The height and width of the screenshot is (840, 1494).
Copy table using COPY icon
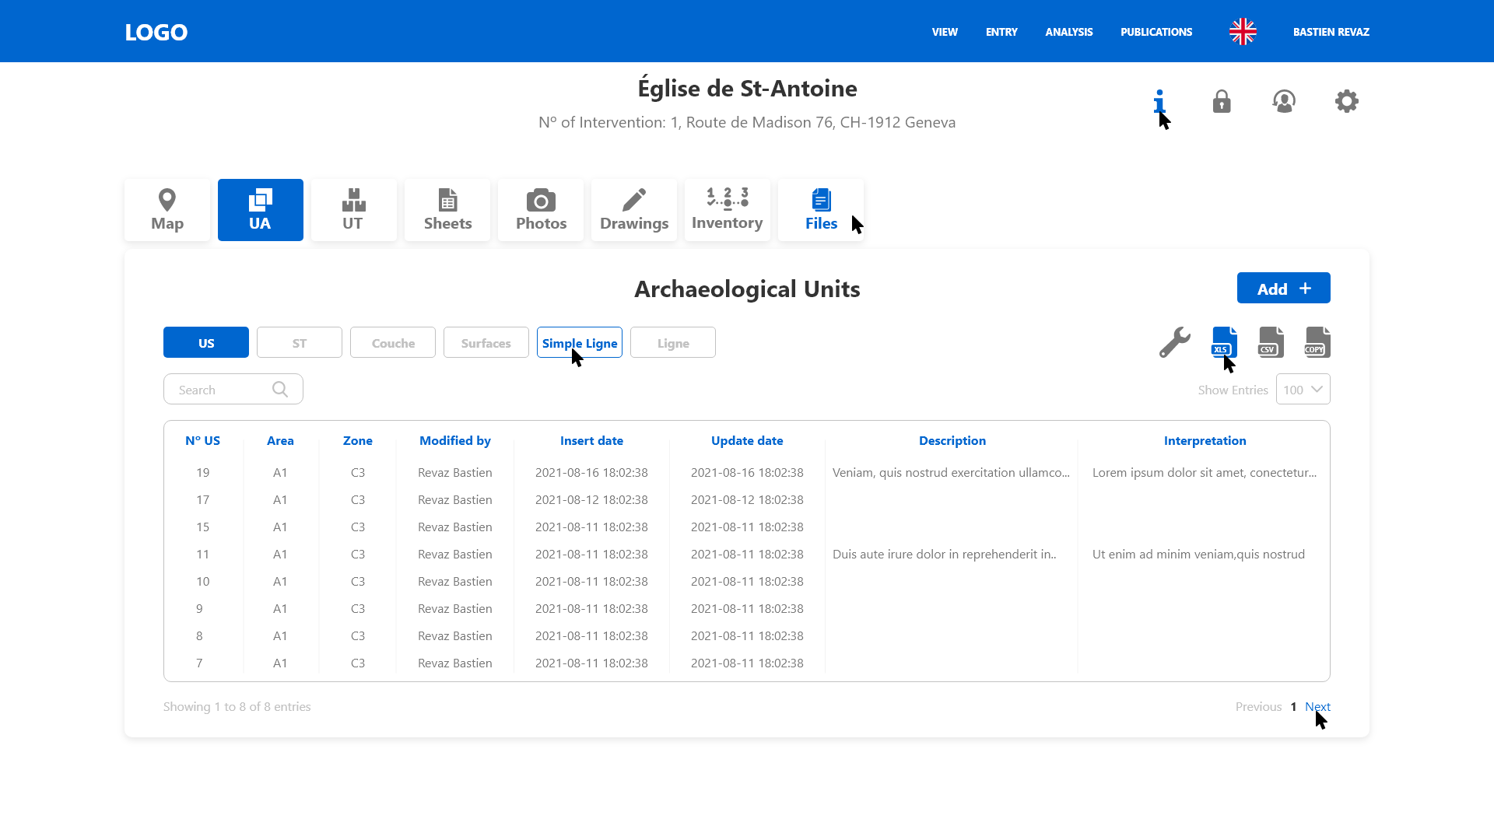(x=1317, y=342)
